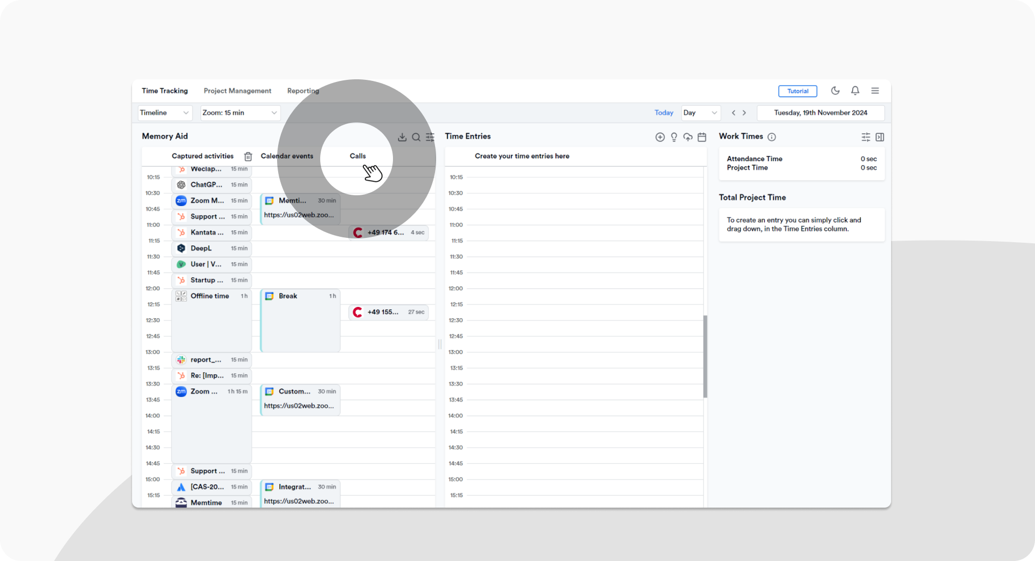
Task: Select DeepL captured activity
Action: [x=212, y=248]
